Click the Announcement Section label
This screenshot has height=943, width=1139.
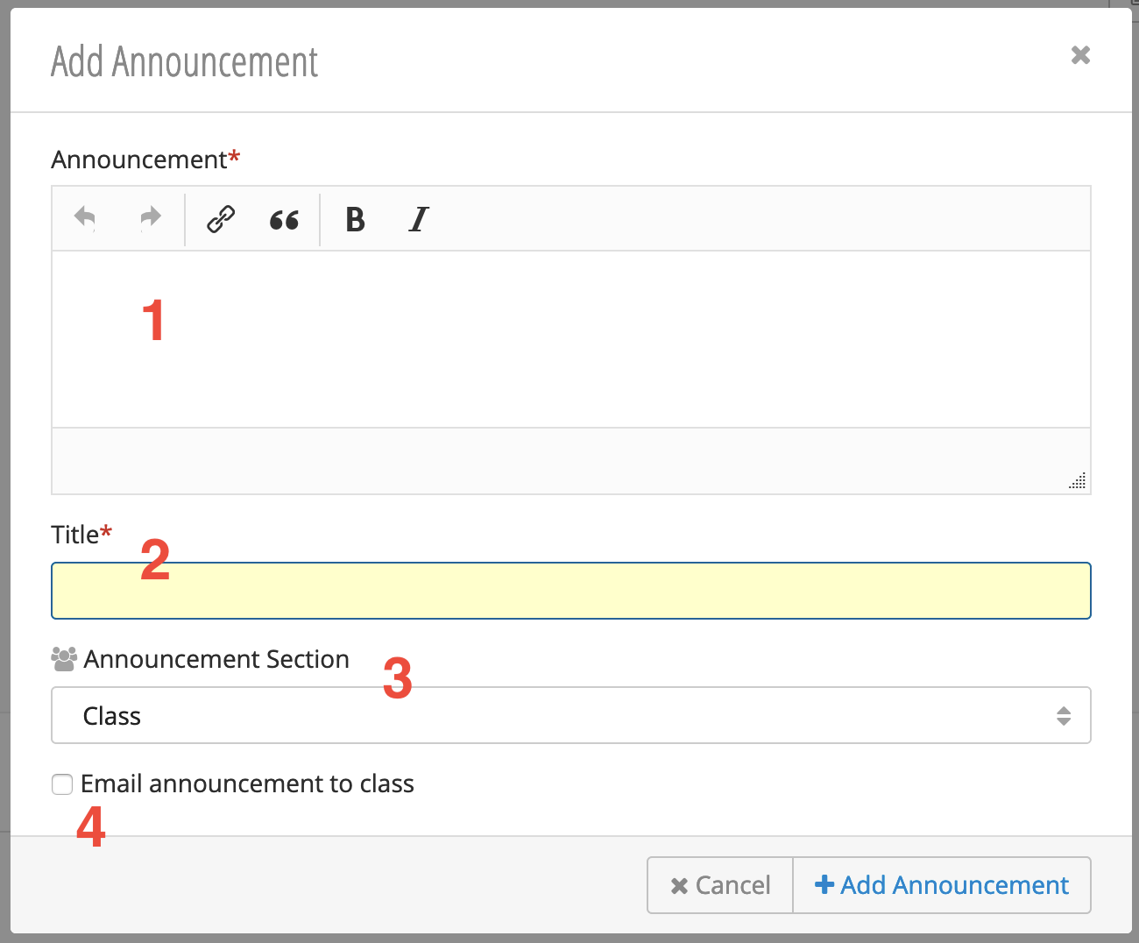click(216, 659)
